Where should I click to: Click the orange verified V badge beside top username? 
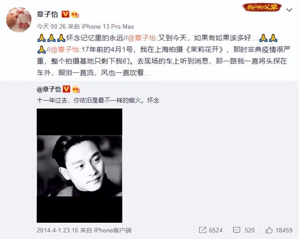coord(65,14)
